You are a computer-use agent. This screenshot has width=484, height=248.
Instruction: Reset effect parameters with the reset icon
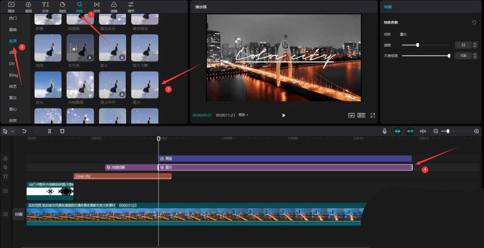[x=474, y=22]
